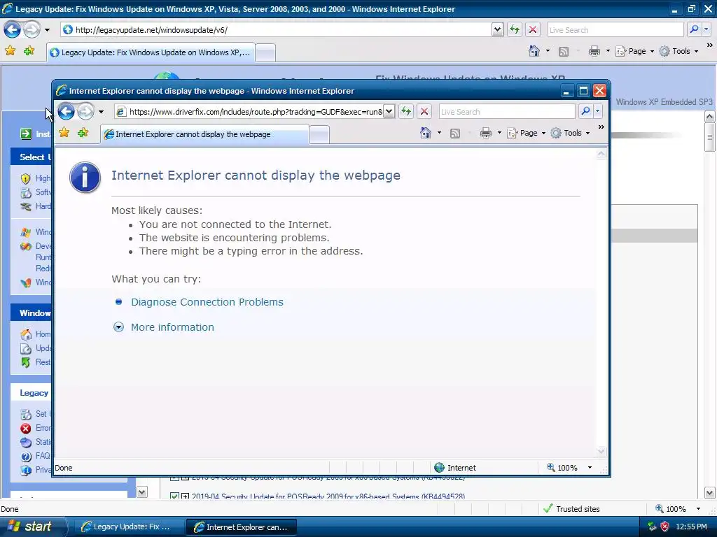Add to Favorites in the main window
The width and height of the screenshot is (717, 537).
[29, 50]
